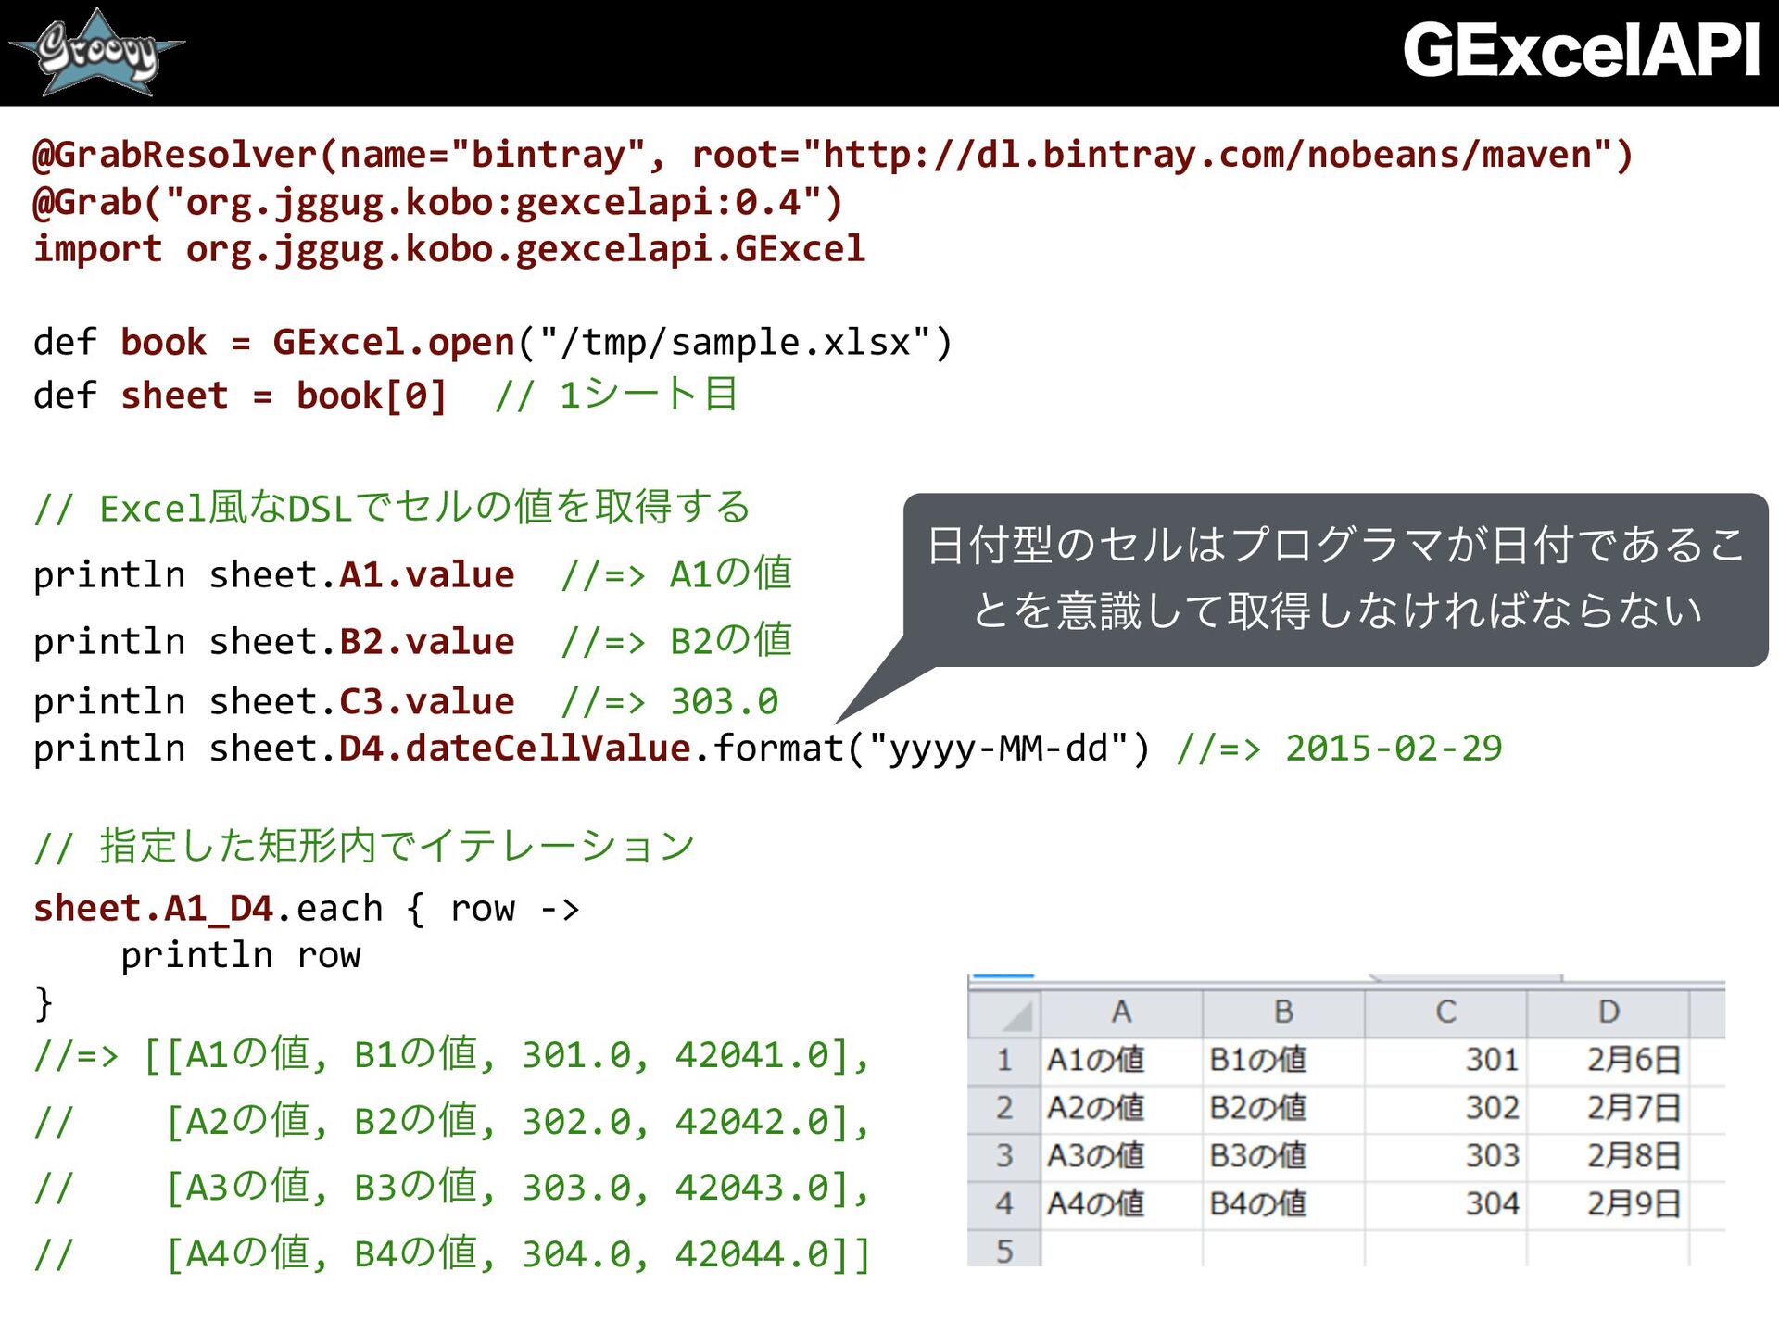Click the Groovy star logo
This screenshot has width=1779, height=1334.
tap(96, 52)
